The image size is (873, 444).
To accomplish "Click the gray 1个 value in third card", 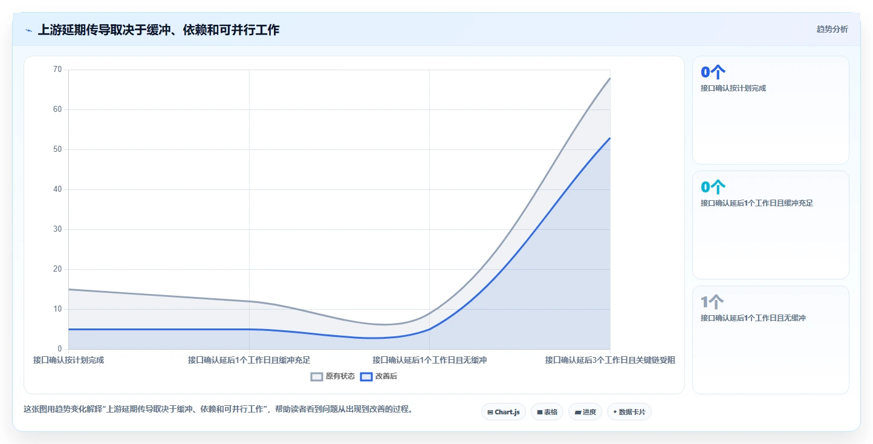I will (x=712, y=302).
